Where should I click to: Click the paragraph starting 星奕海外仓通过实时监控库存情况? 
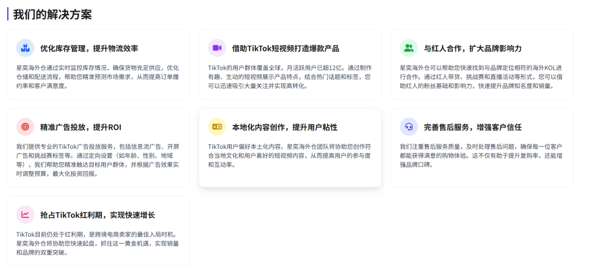(x=98, y=77)
